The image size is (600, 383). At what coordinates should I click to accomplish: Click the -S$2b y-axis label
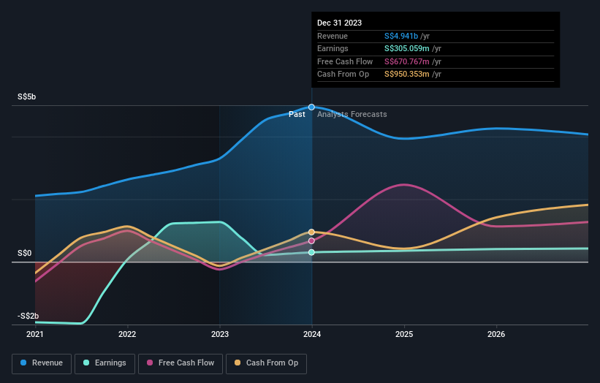click(28, 316)
